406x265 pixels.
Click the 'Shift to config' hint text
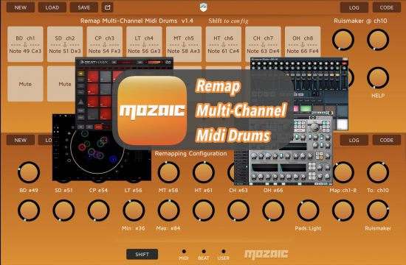(x=228, y=21)
